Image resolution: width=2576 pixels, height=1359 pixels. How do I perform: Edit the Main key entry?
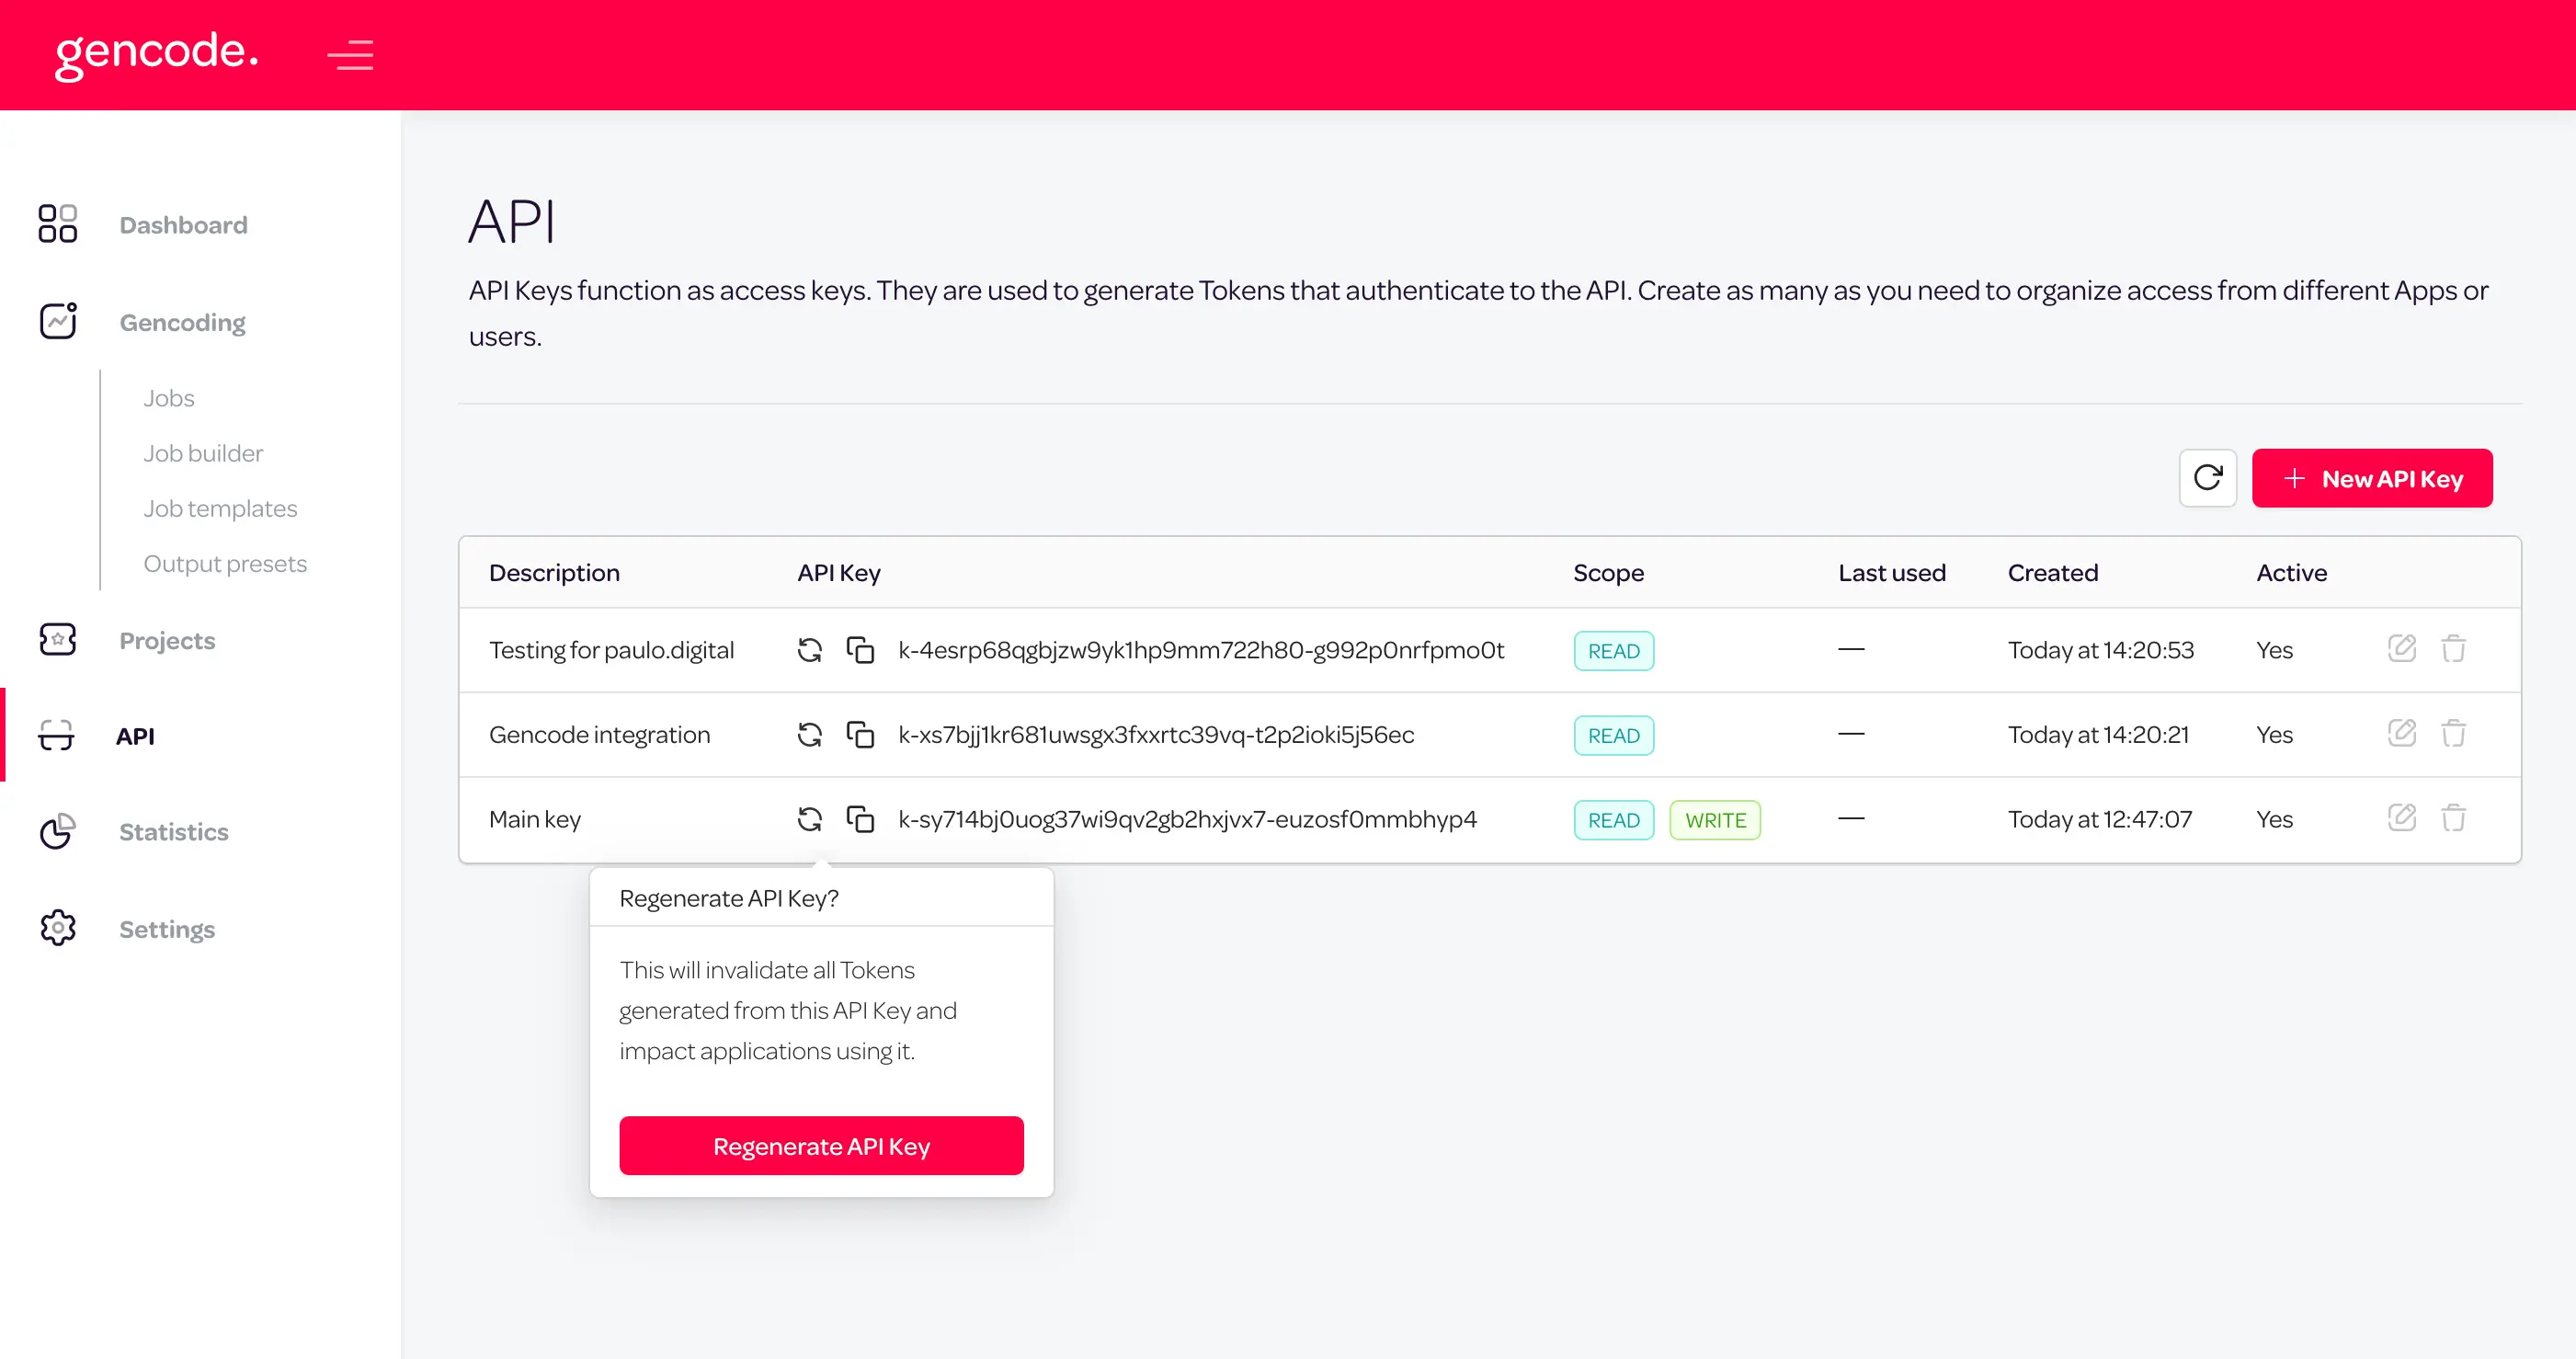click(x=2401, y=819)
